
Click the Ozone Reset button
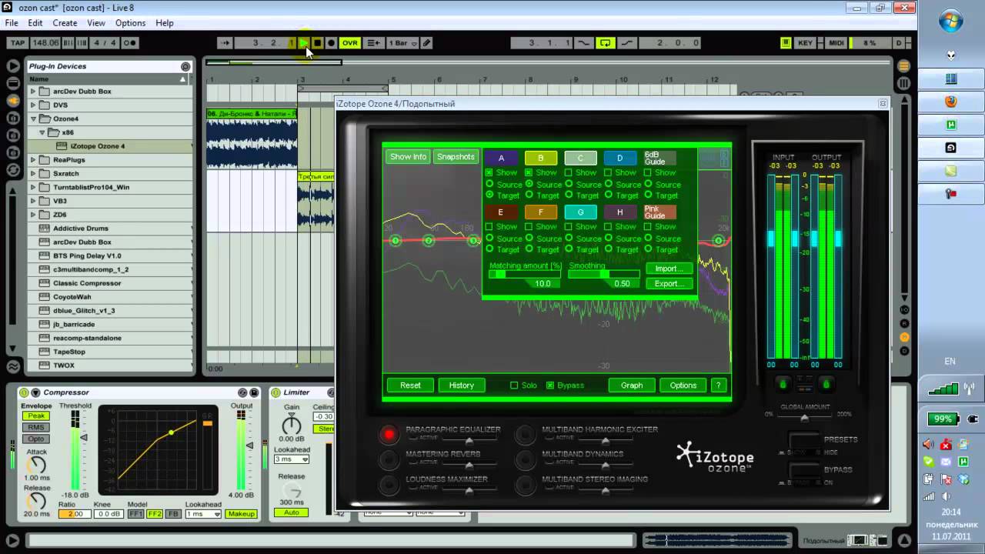click(410, 385)
